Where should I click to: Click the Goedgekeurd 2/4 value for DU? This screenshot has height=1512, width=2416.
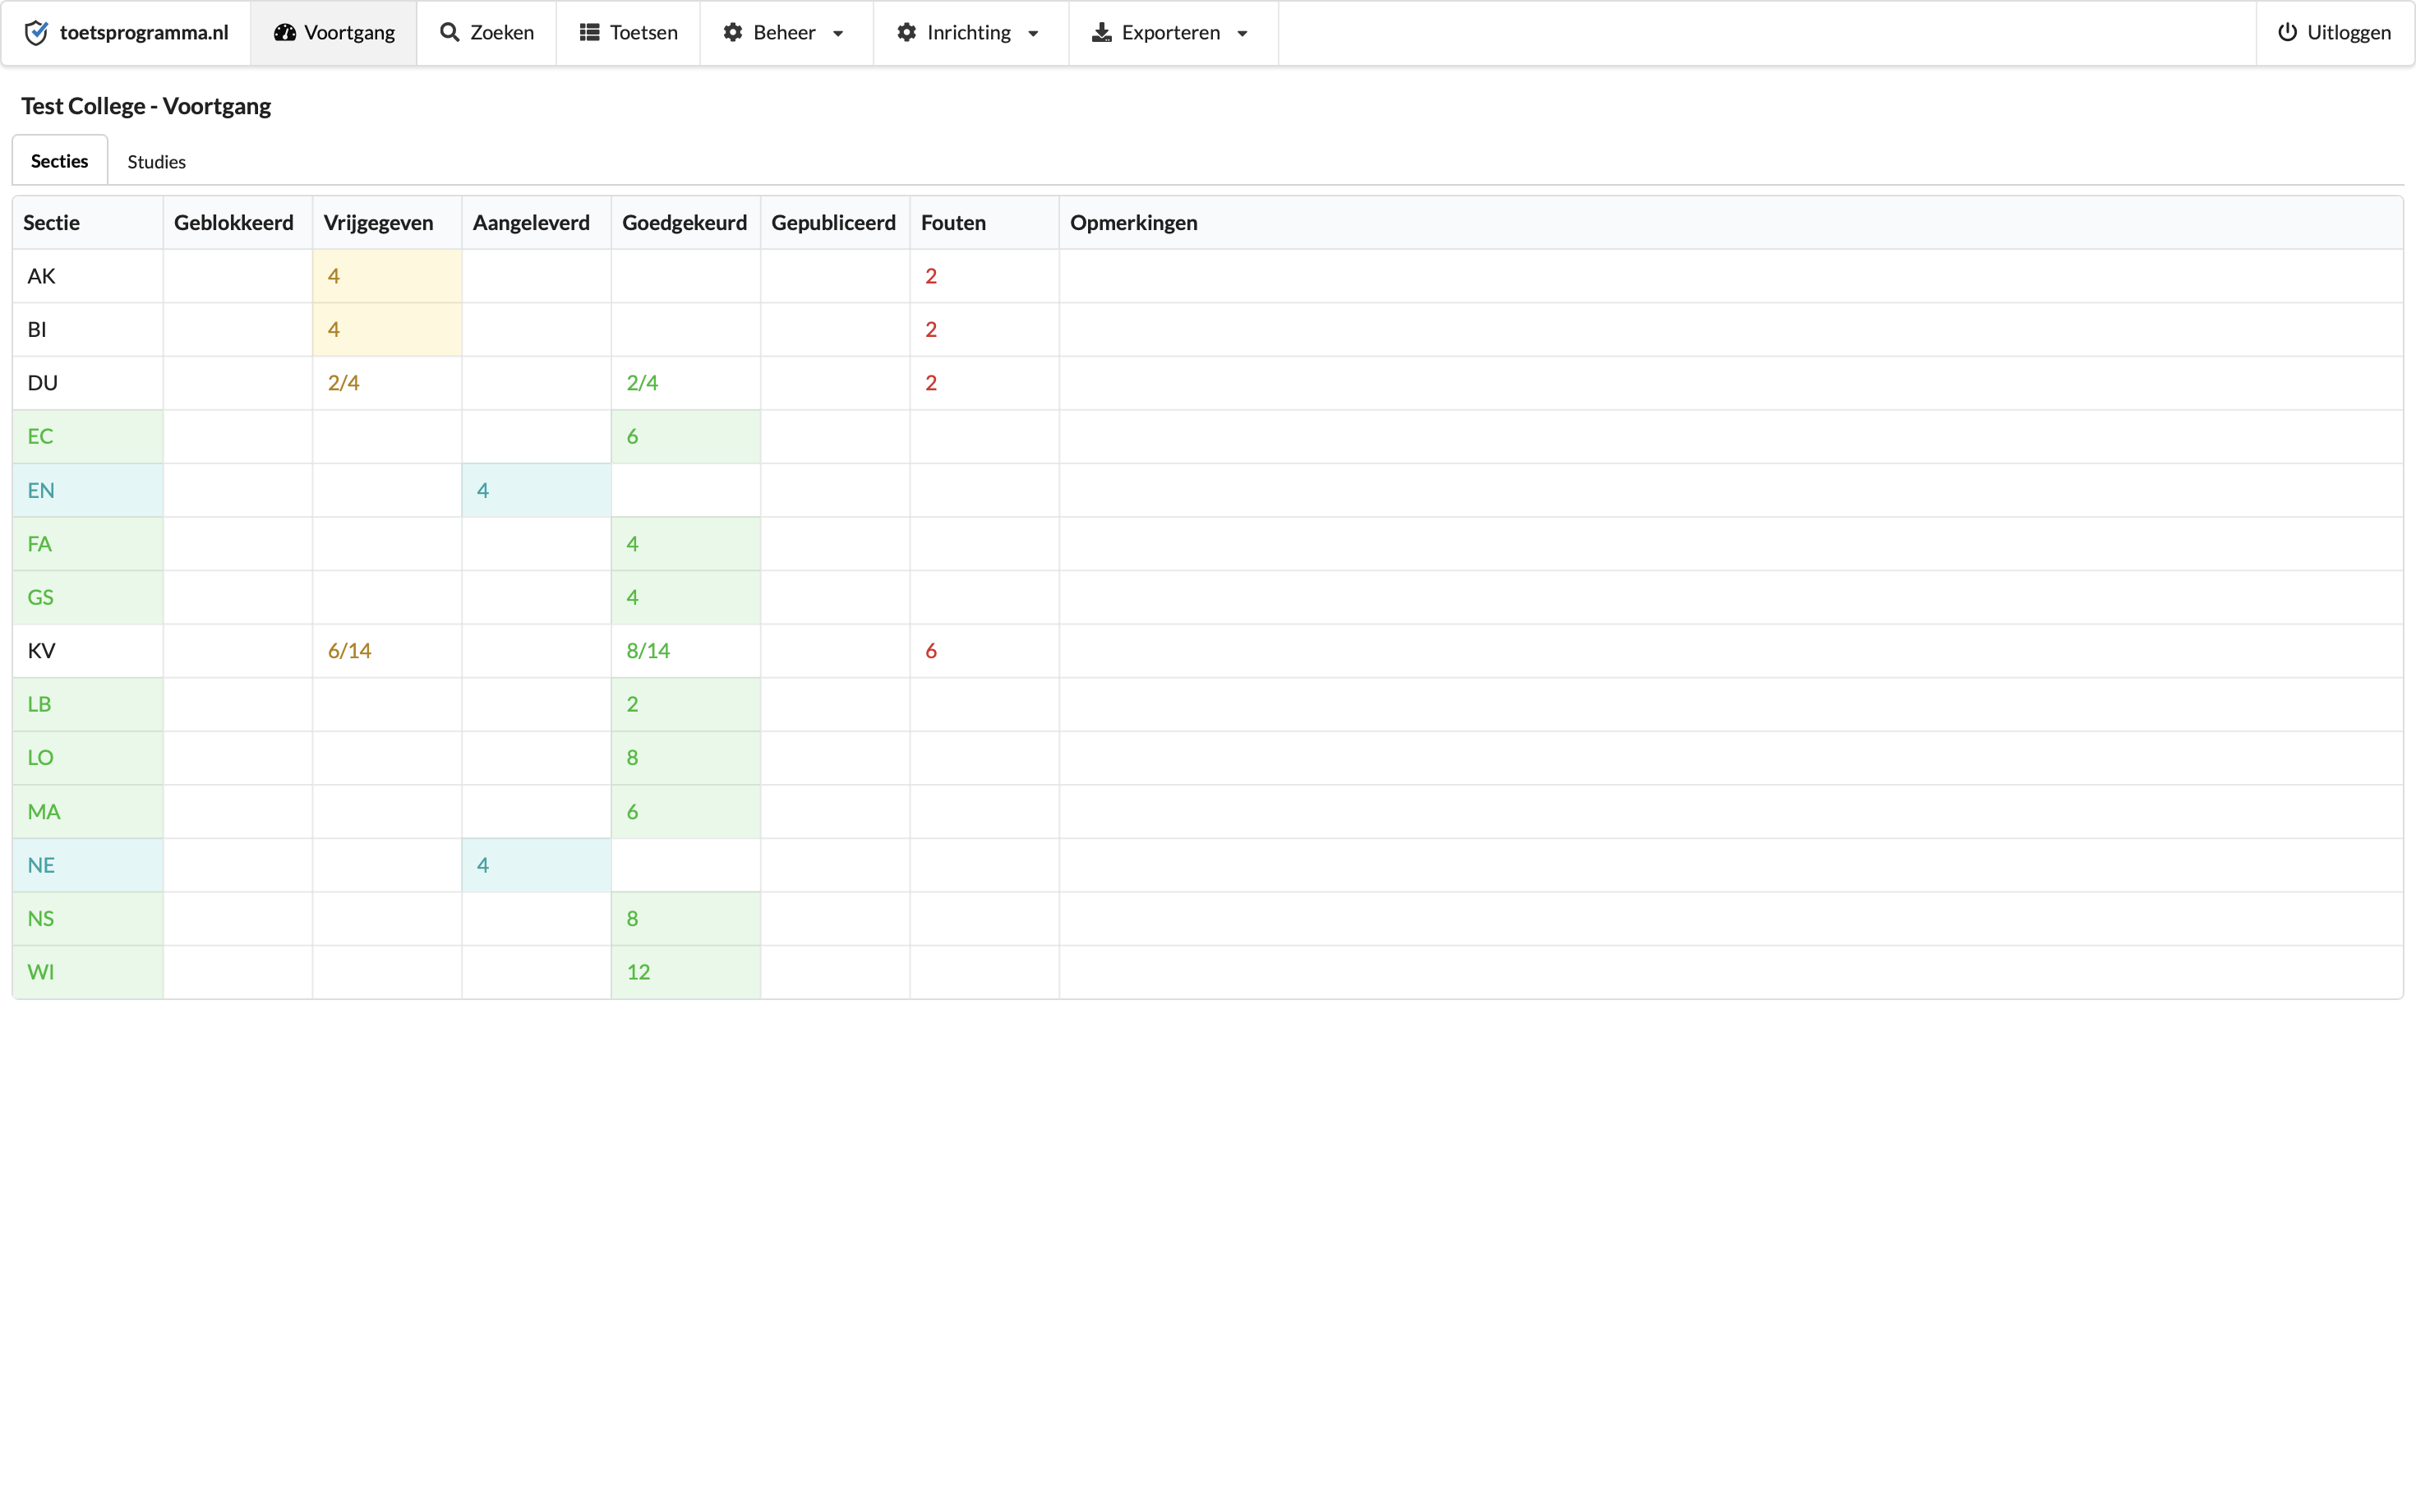tap(642, 383)
